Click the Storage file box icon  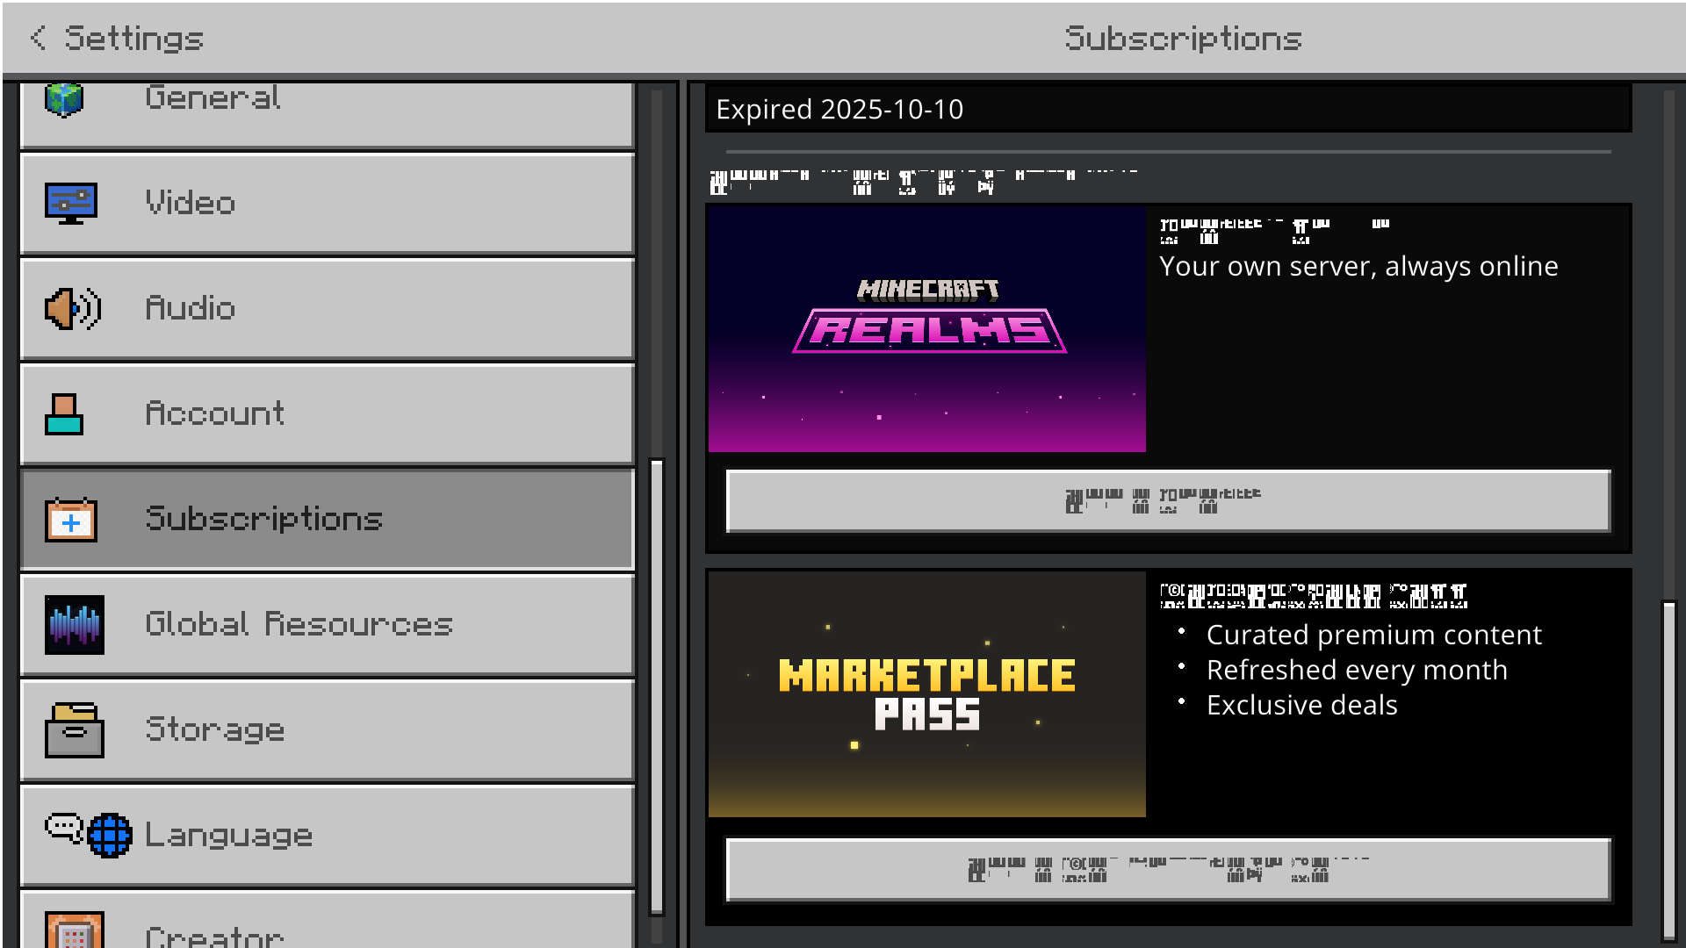[74, 730]
